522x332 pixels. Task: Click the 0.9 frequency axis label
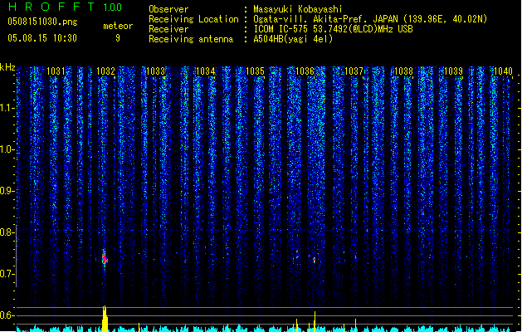click(x=7, y=191)
